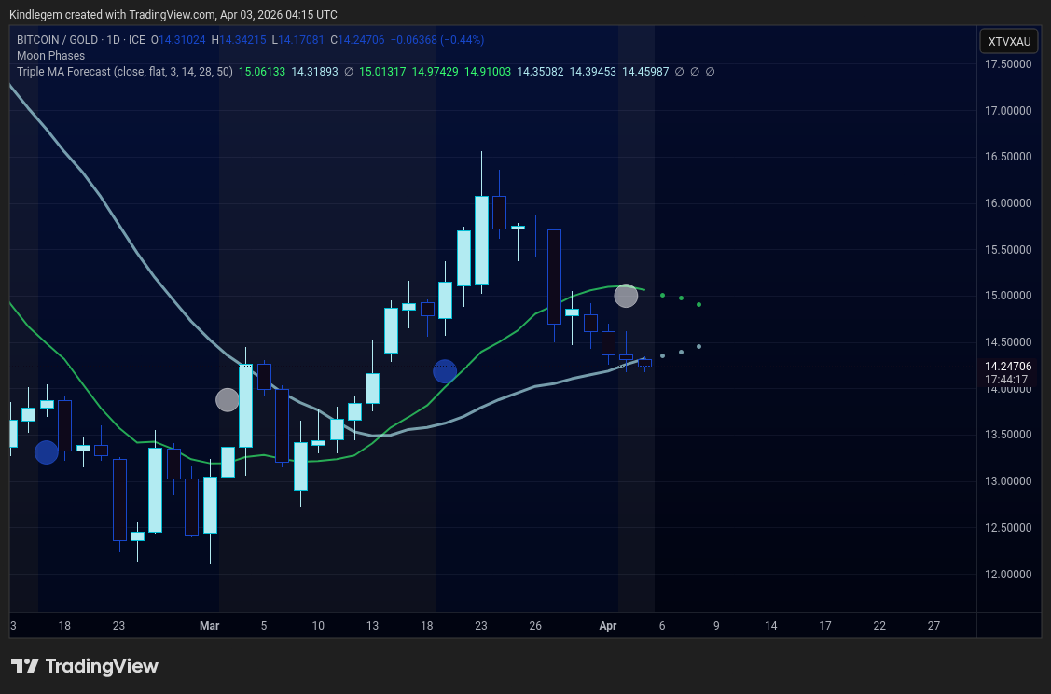Screen dimensions: 1051x694
Task: Click the TradingView logo at bottom left
Action: [85, 666]
